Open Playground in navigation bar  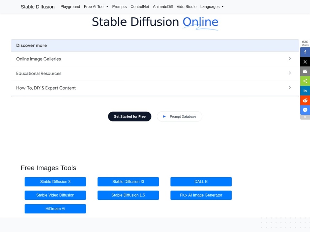tap(70, 7)
